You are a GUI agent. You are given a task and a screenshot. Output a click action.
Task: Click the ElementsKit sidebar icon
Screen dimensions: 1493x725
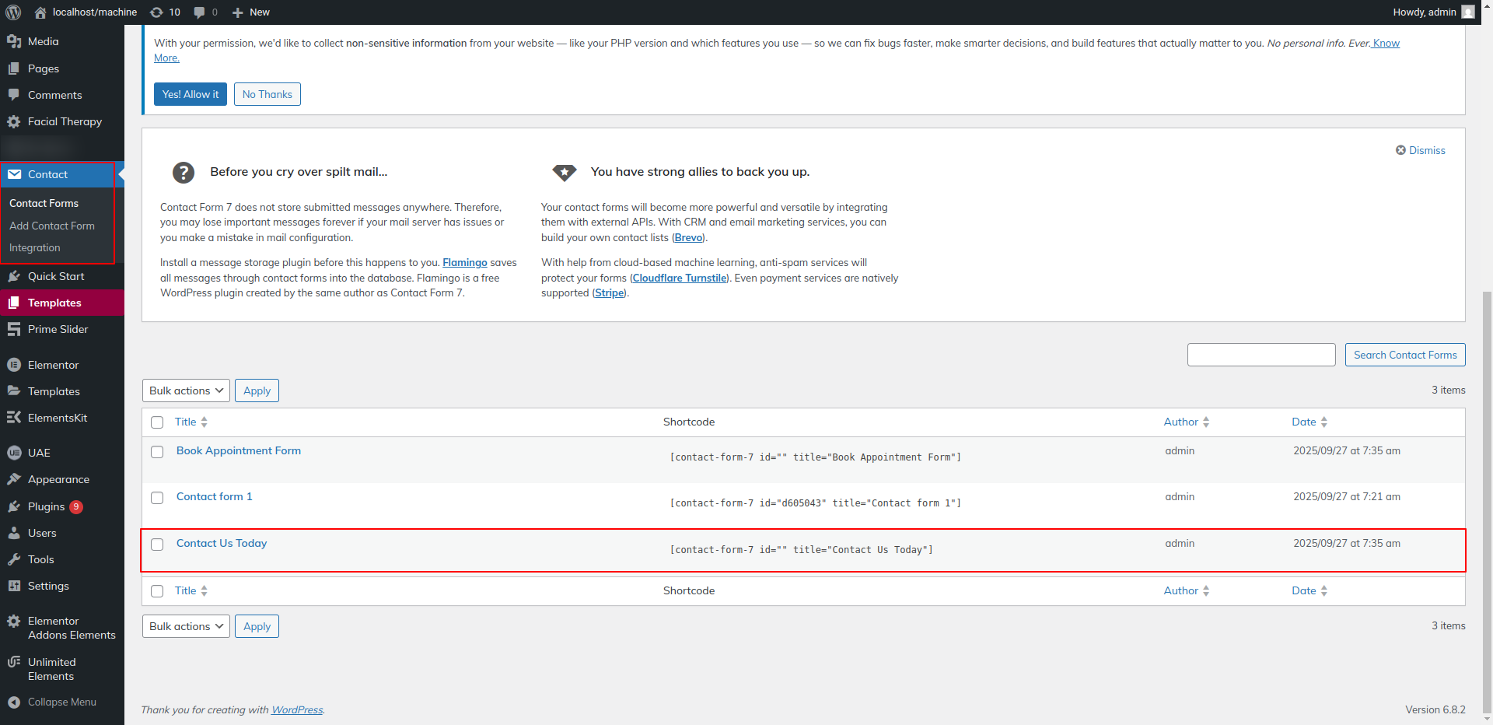(14, 418)
